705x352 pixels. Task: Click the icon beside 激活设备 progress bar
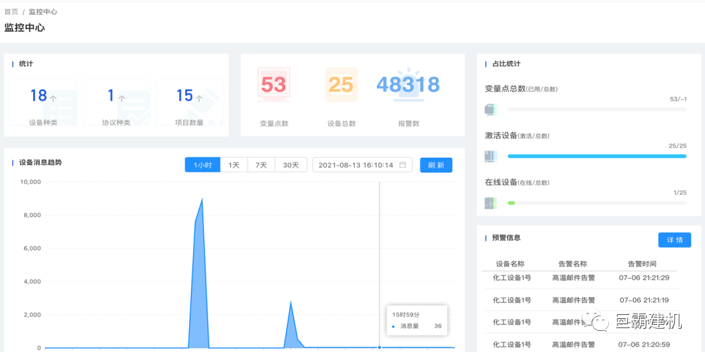coord(490,156)
